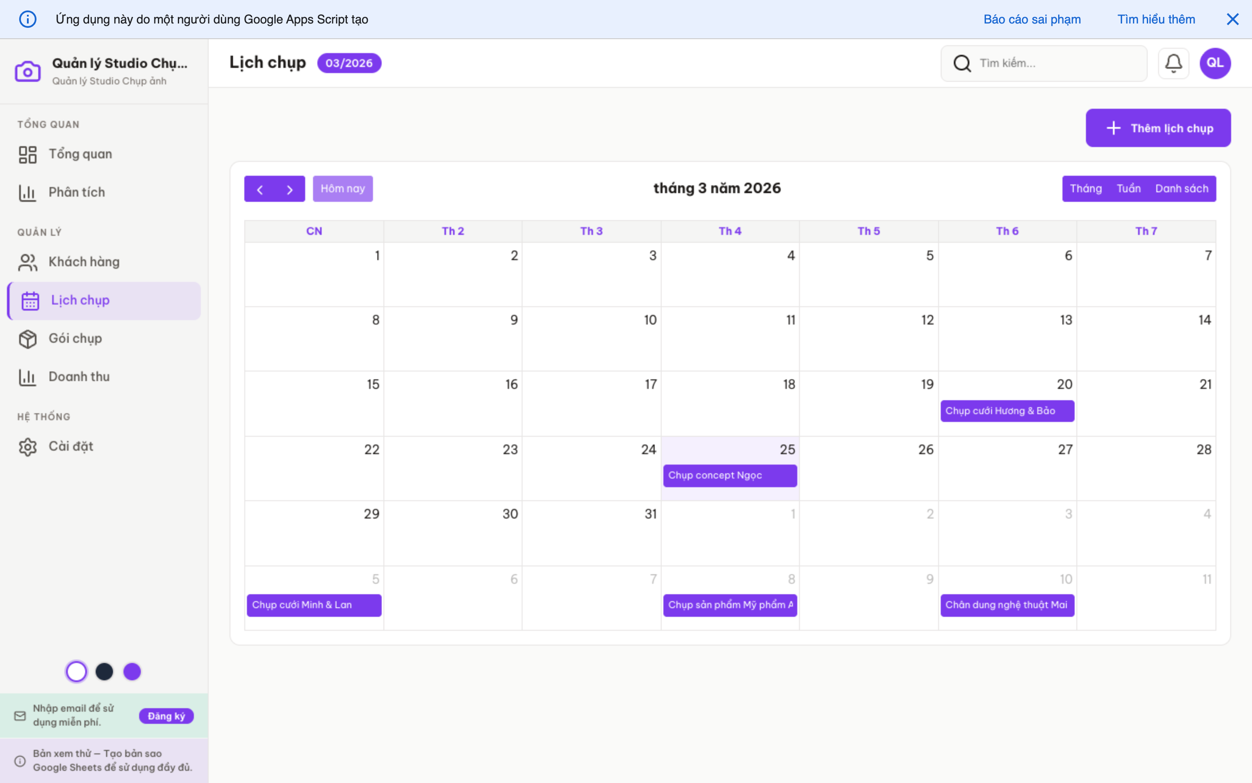Select the dark theme circle
The height and width of the screenshot is (783, 1252).
(x=104, y=671)
